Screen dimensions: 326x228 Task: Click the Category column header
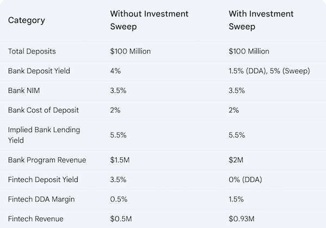[27, 21]
